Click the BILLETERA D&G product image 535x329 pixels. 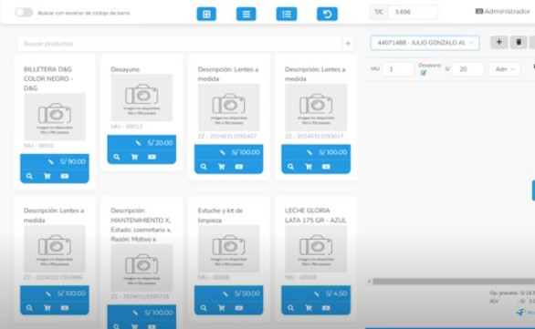55,117
